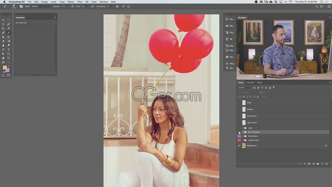Hide the Light & Color group

point(239,140)
